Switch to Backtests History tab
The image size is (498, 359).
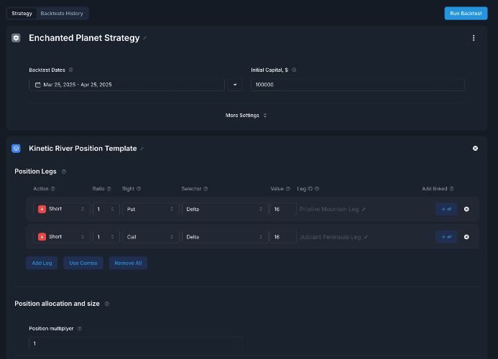click(62, 14)
